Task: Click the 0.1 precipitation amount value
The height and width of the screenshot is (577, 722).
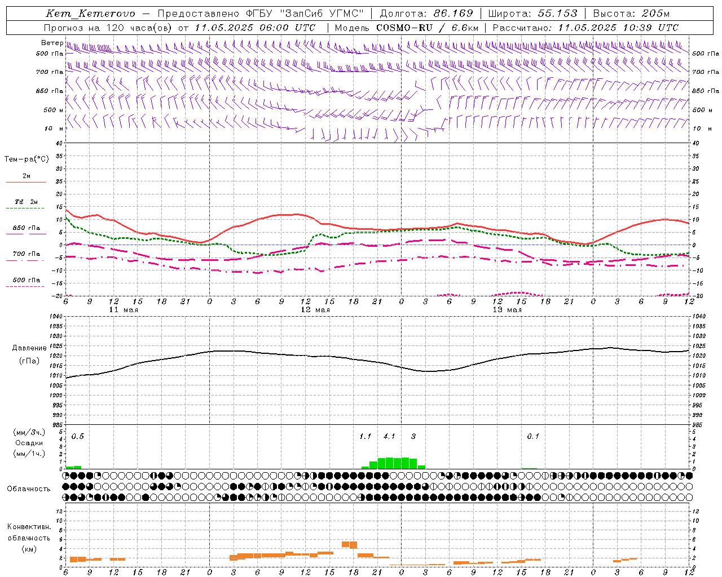Action: [x=533, y=437]
